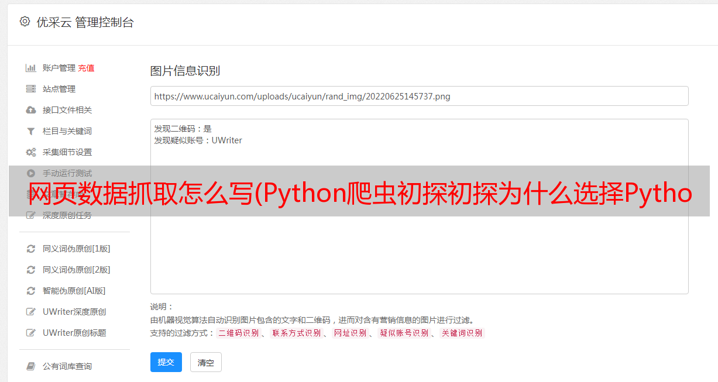
Task: Click the 联系方式识别 tag
Action: (x=297, y=333)
